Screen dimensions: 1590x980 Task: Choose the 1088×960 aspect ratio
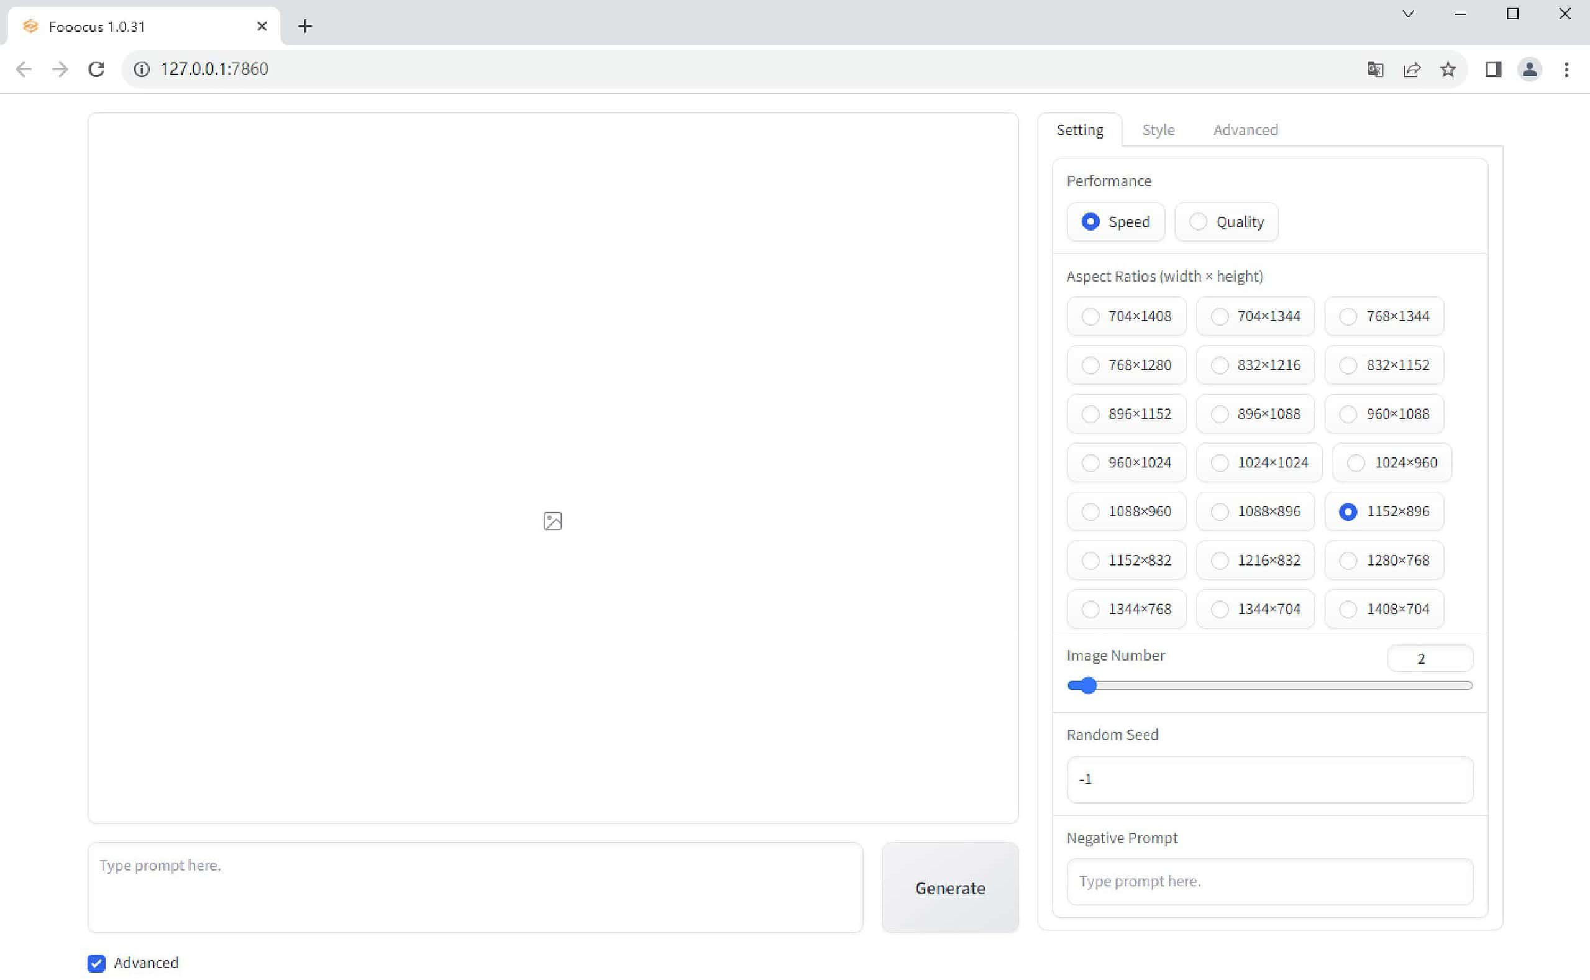tap(1126, 511)
